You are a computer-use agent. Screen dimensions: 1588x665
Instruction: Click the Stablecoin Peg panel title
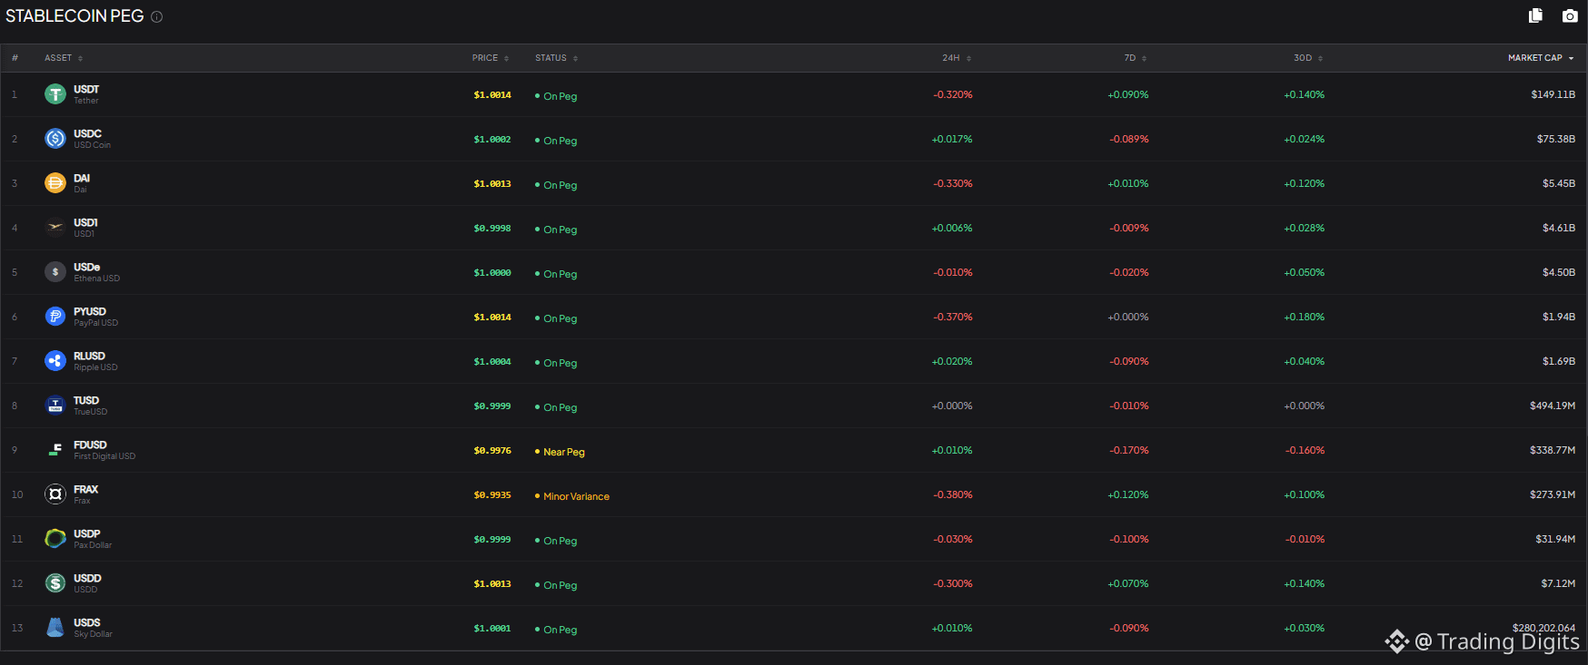point(74,16)
